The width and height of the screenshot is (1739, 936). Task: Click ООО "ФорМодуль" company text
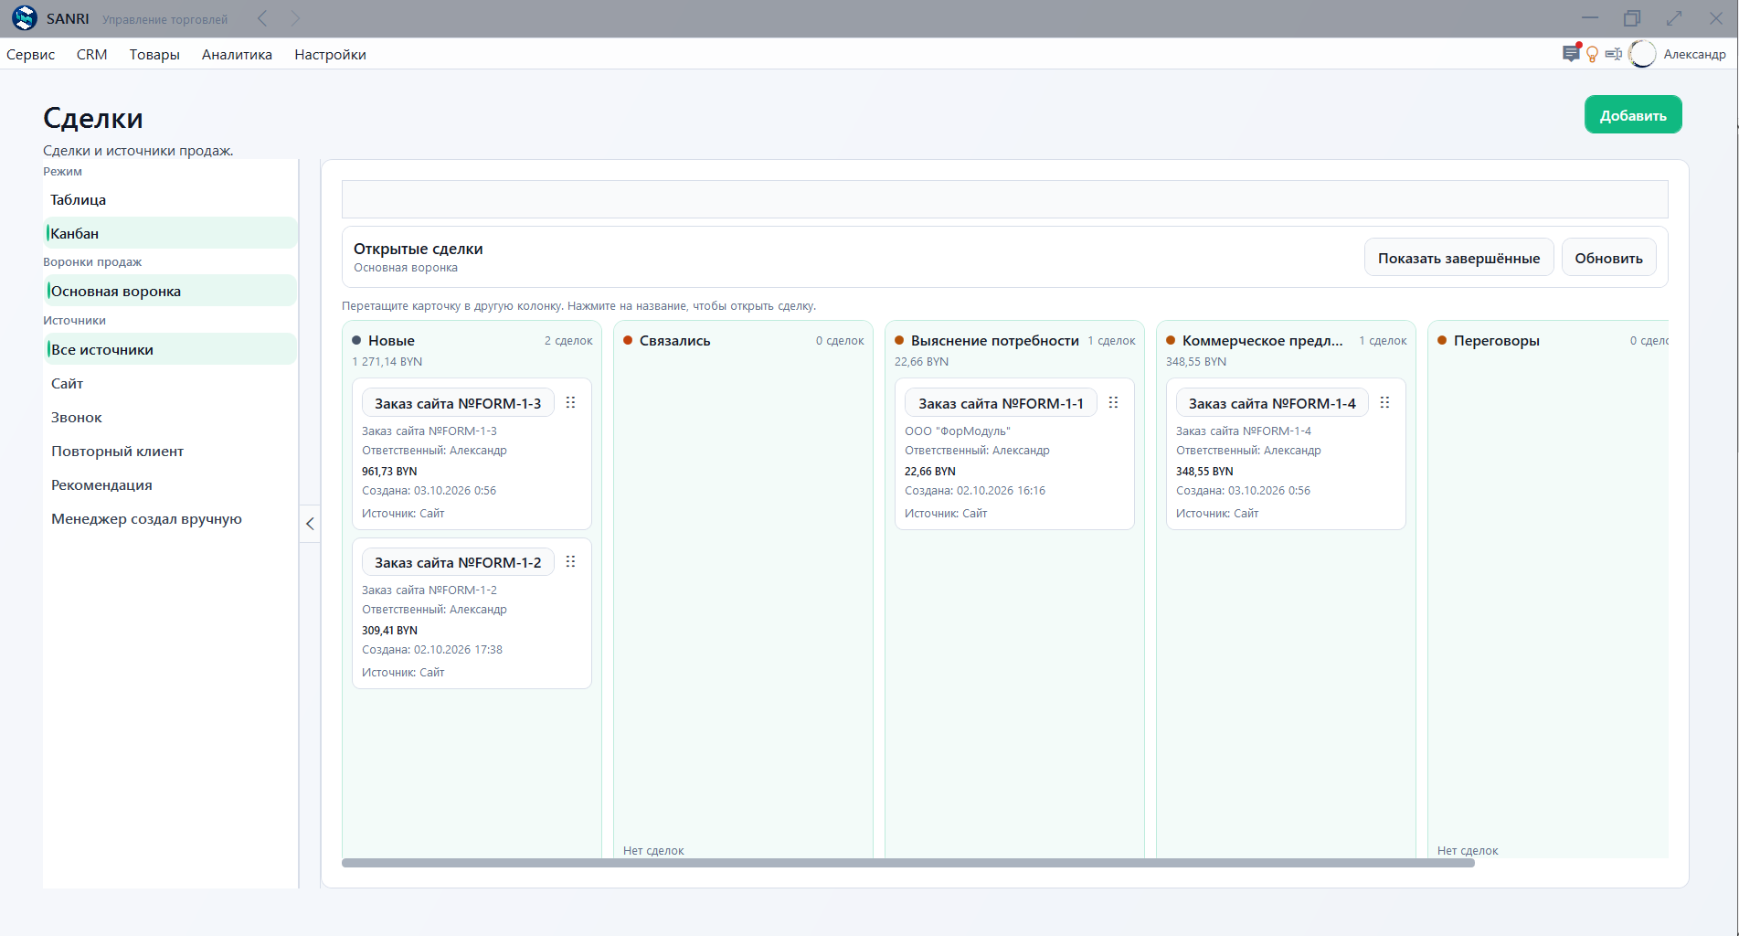958,431
